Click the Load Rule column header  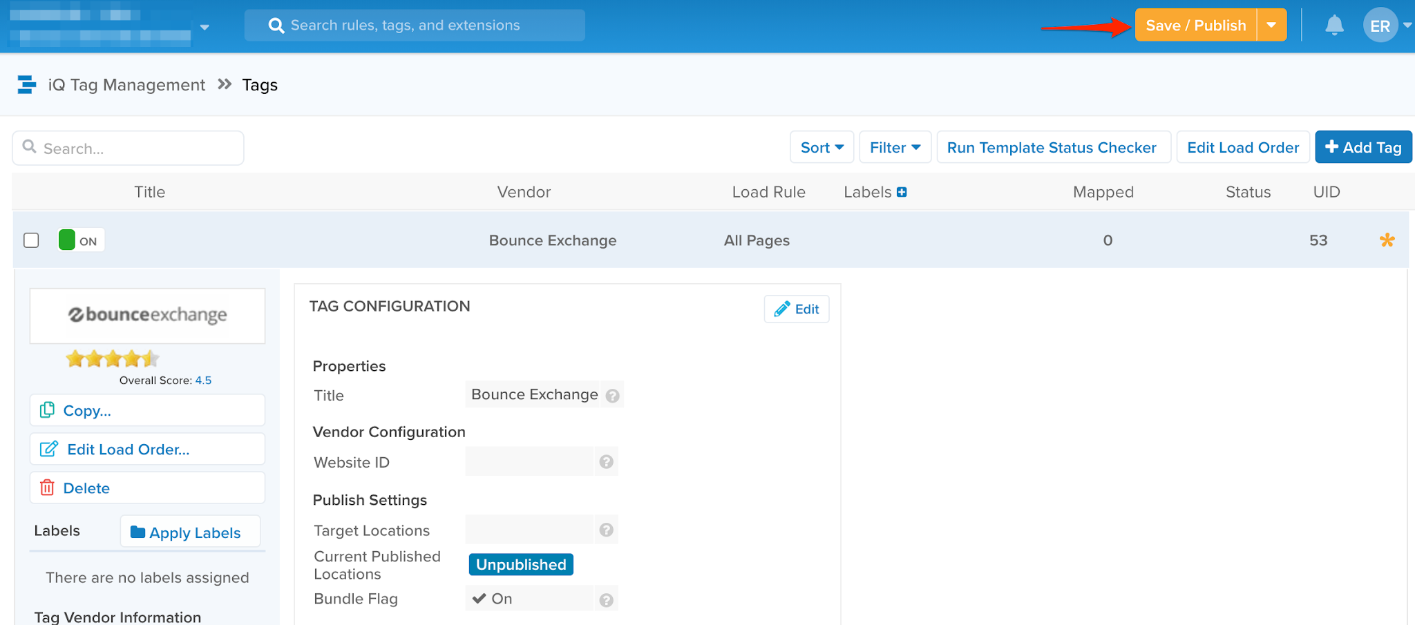point(768,192)
